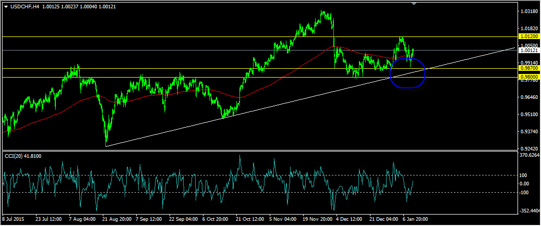Click the USDCHF,H4 chart title text
541x226 pixels.
[x=24, y=7]
